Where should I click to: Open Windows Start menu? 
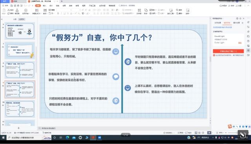click(x=3, y=138)
